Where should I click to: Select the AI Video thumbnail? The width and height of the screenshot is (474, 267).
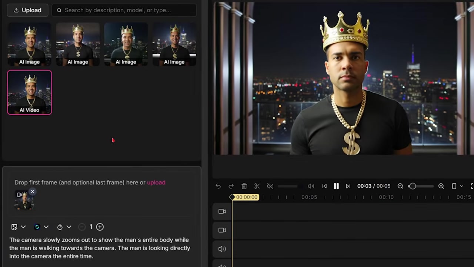30,92
